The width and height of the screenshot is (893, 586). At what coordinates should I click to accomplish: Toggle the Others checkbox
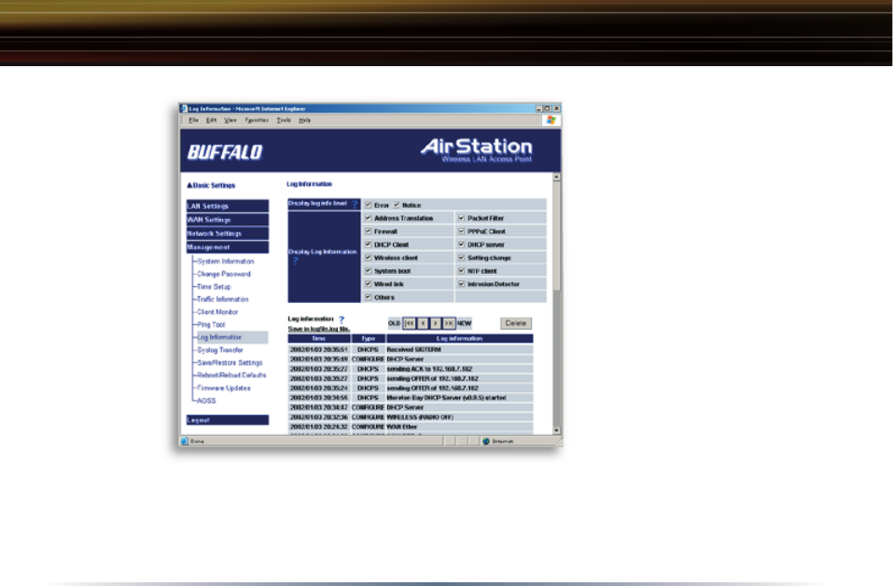(x=368, y=296)
